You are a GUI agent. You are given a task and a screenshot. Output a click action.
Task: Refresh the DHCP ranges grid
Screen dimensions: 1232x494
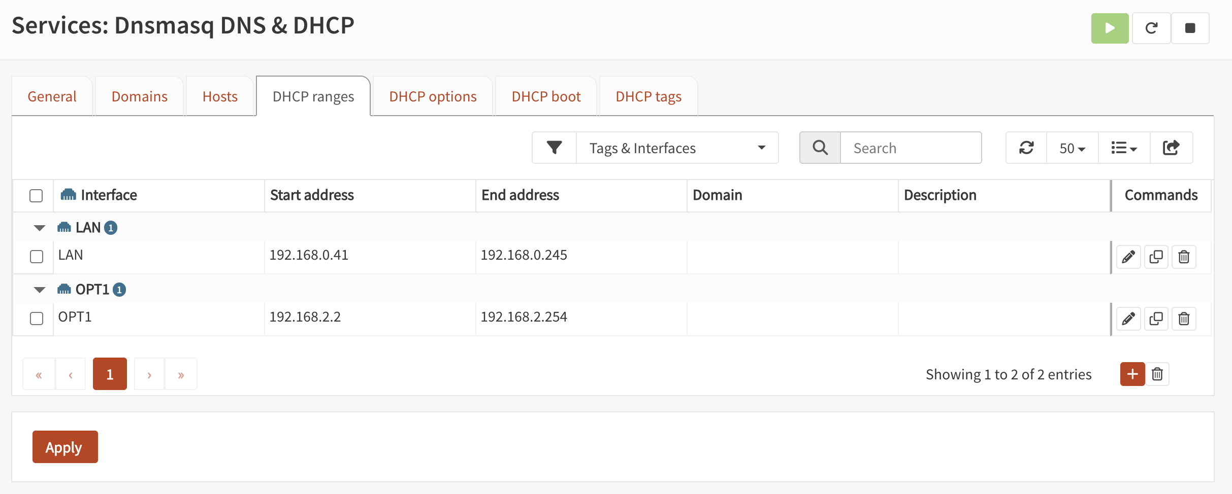(x=1026, y=148)
